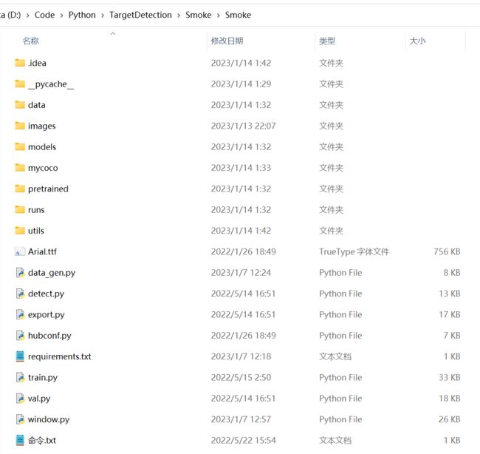Select the .idea folder icon

click(x=20, y=63)
